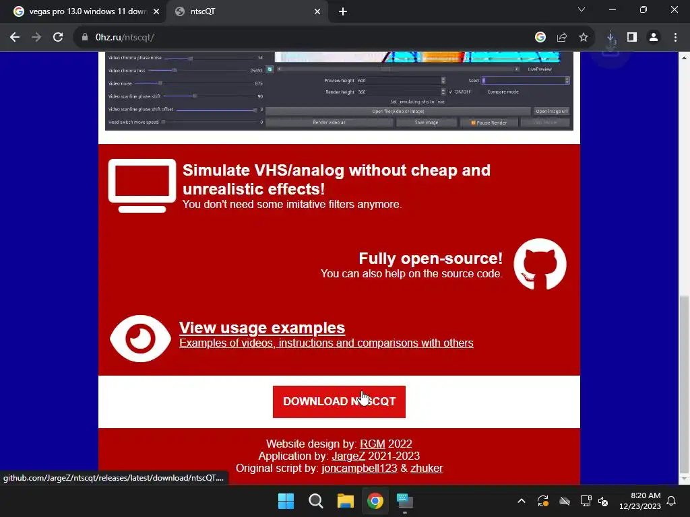Share this page icon
The height and width of the screenshot is (517, 690).
click(x=561, y=38)
